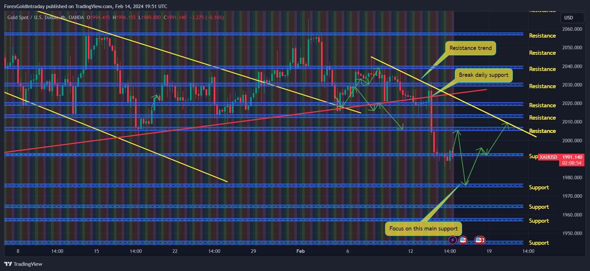Viewport: 590px width, 271px height.
Task: Click the '8' date on time axis
Action: (18, 251)
